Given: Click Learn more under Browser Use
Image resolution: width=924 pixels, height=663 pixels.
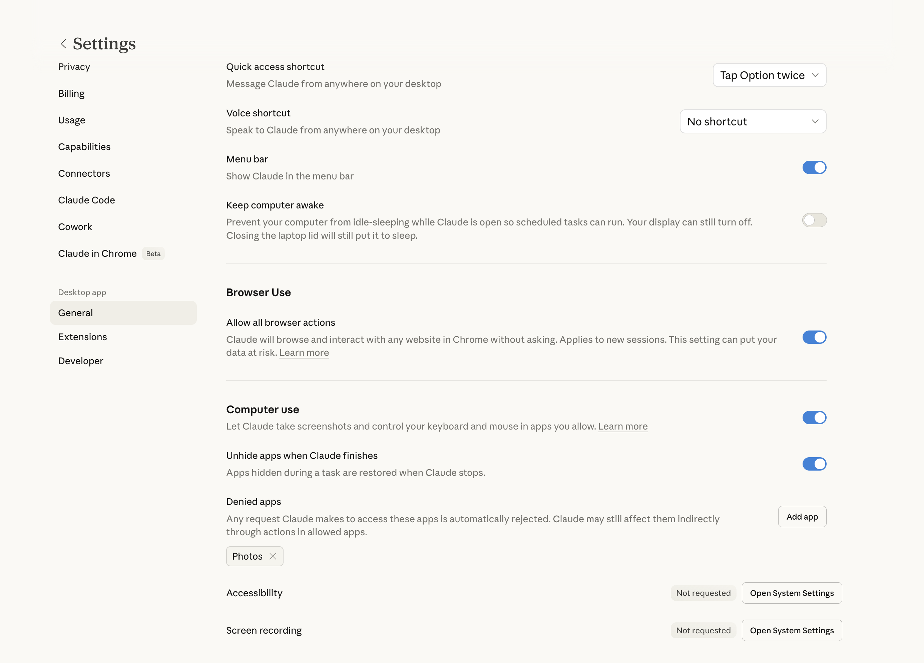Looking at the screenshot, I should [304, 353].
